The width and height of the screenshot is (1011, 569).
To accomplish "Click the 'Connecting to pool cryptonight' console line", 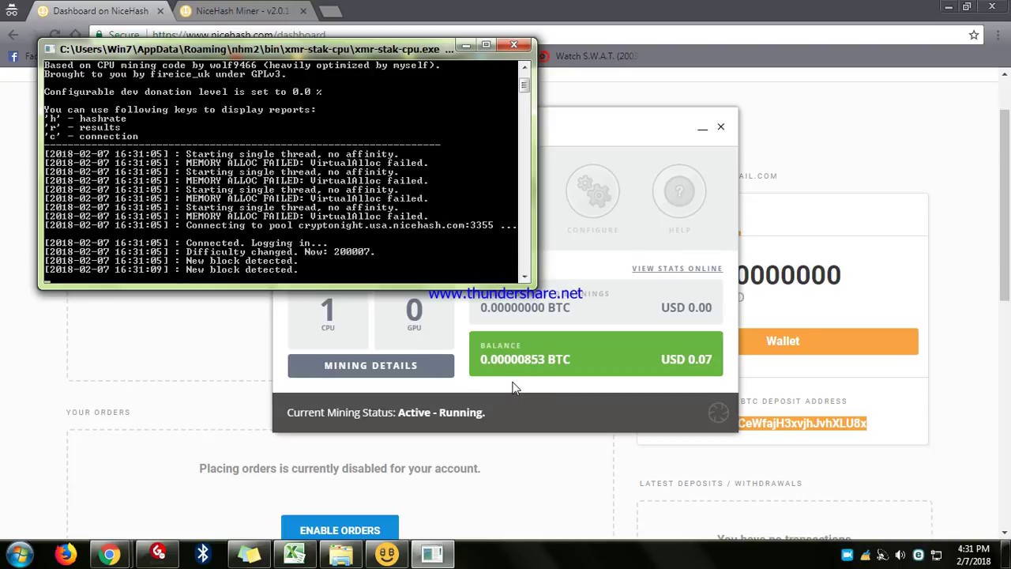I will (280, 225).
